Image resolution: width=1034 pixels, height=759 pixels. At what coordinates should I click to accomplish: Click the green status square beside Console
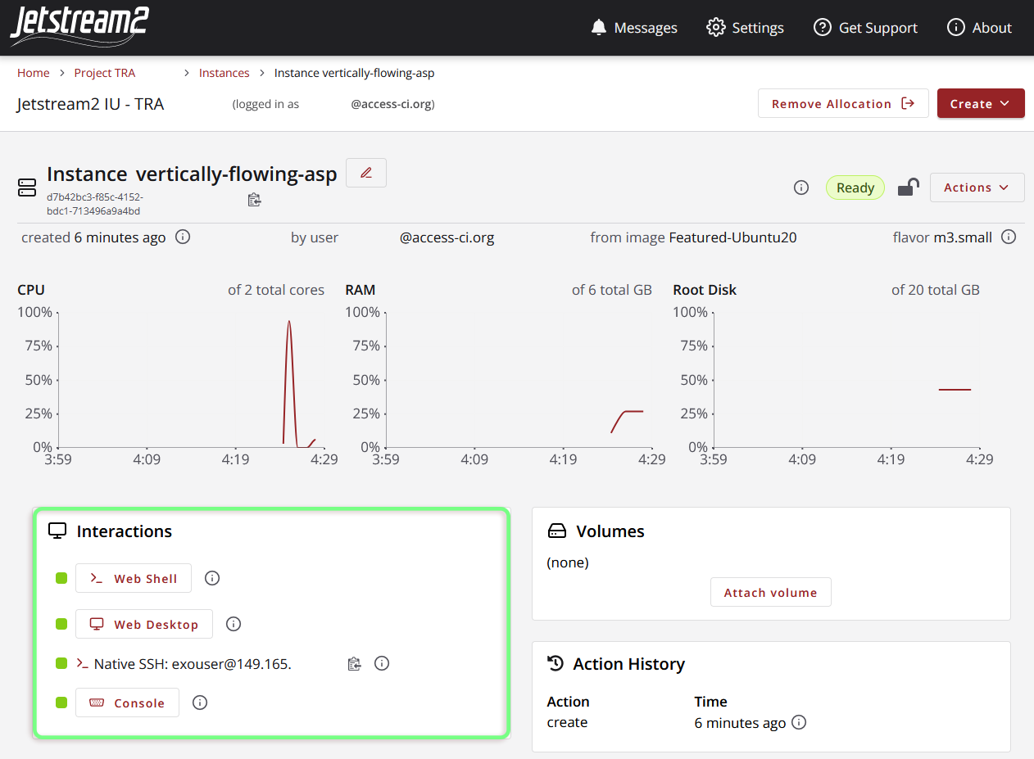61,703
